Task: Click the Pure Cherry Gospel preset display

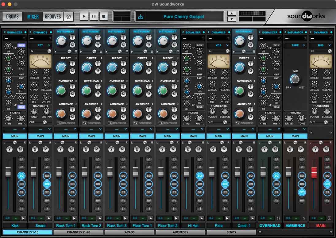Action: pyautogui.click(x=183, y=17)
